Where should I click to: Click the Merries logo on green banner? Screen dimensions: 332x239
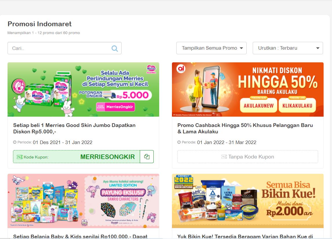151,69
